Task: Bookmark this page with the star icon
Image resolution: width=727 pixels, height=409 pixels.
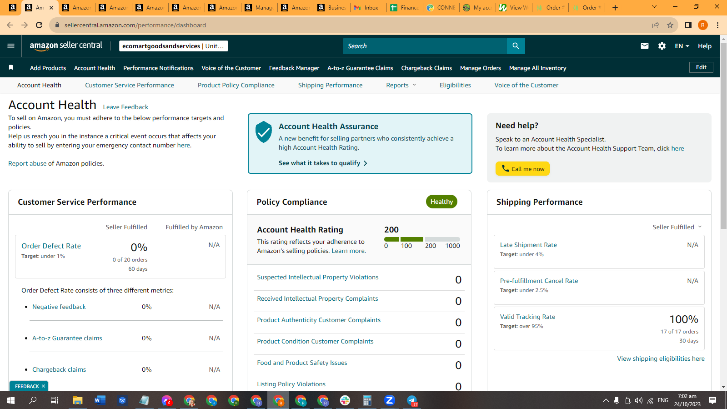Action: [670, 25]
